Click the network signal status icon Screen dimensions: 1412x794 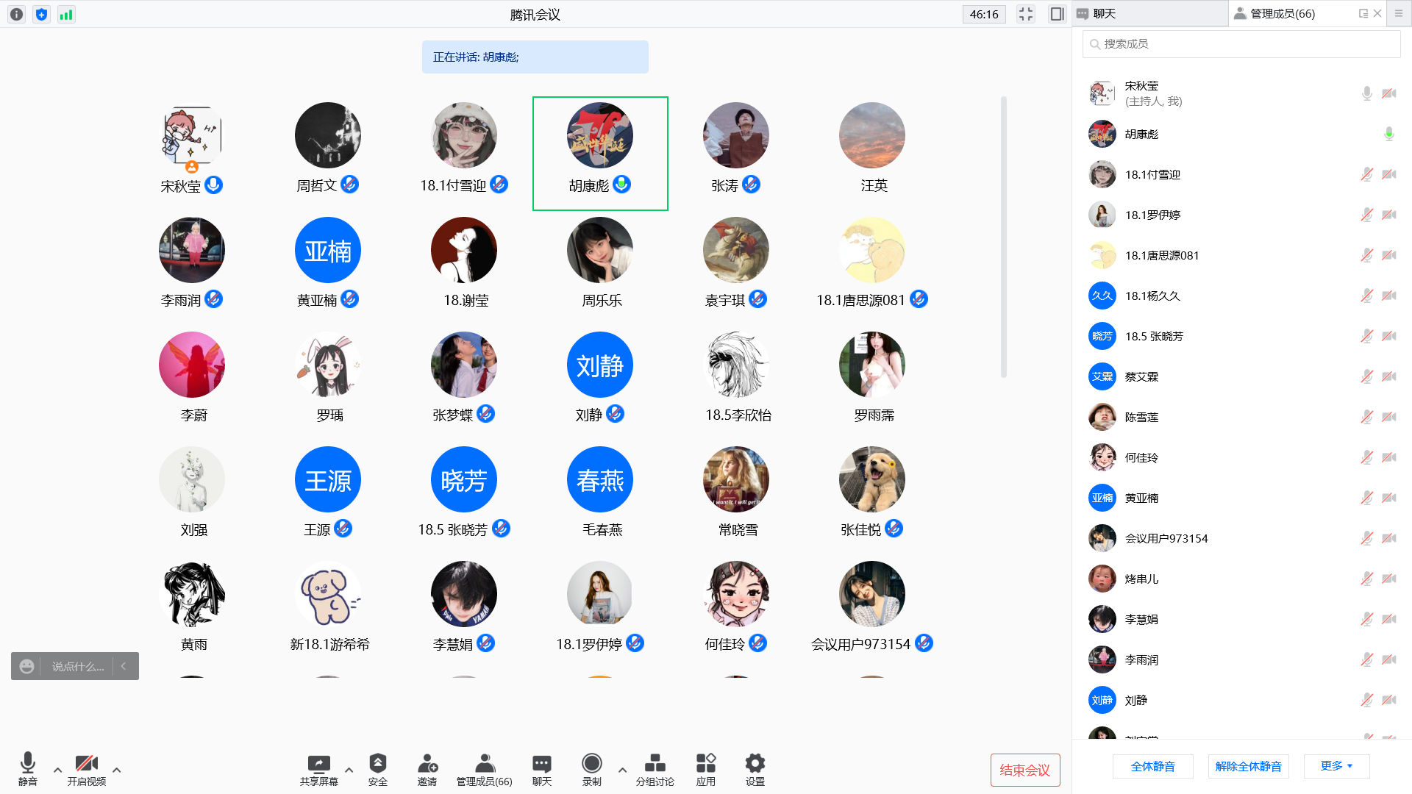tap(66, 14)
